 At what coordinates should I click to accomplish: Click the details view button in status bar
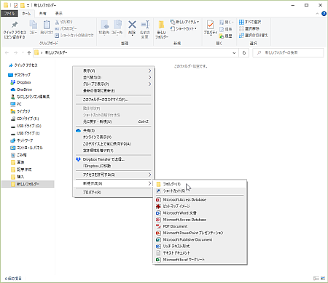316,278
